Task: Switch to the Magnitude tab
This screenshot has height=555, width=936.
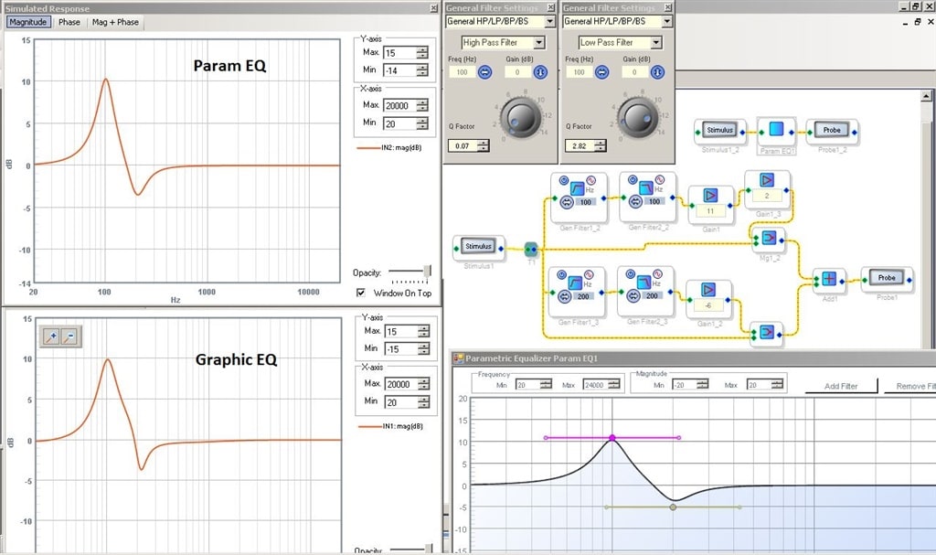Action: (27, 22)
